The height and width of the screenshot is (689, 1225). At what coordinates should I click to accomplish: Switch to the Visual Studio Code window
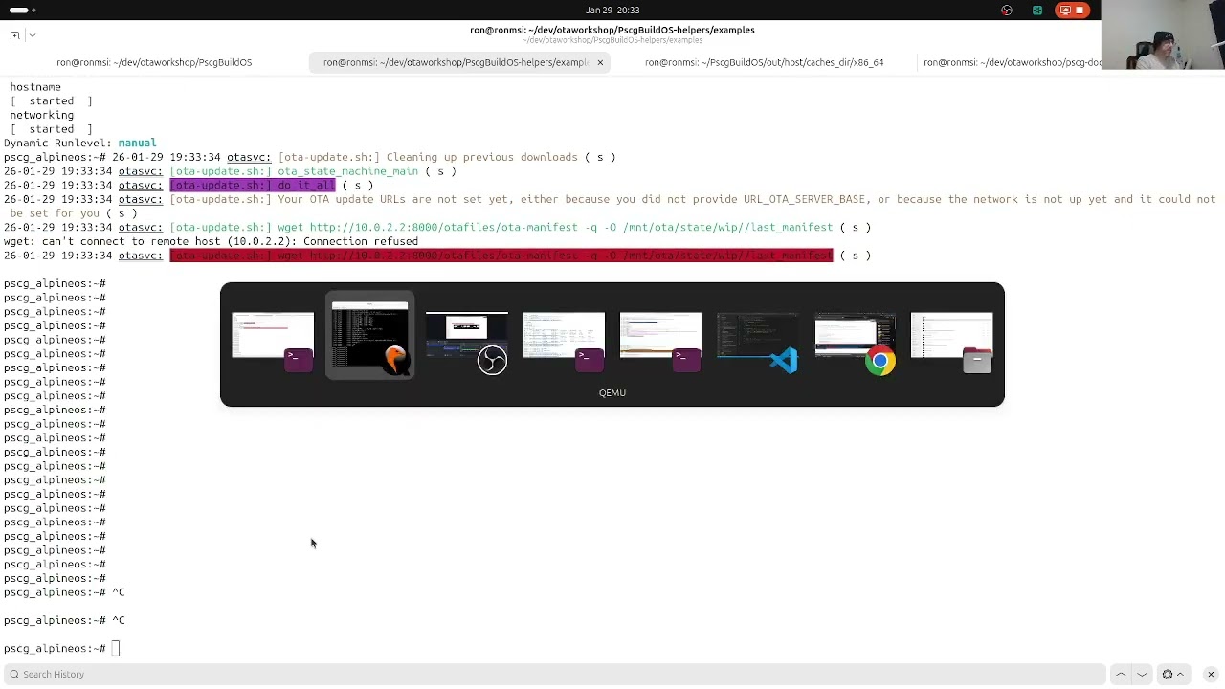click(x=758, y=337)
